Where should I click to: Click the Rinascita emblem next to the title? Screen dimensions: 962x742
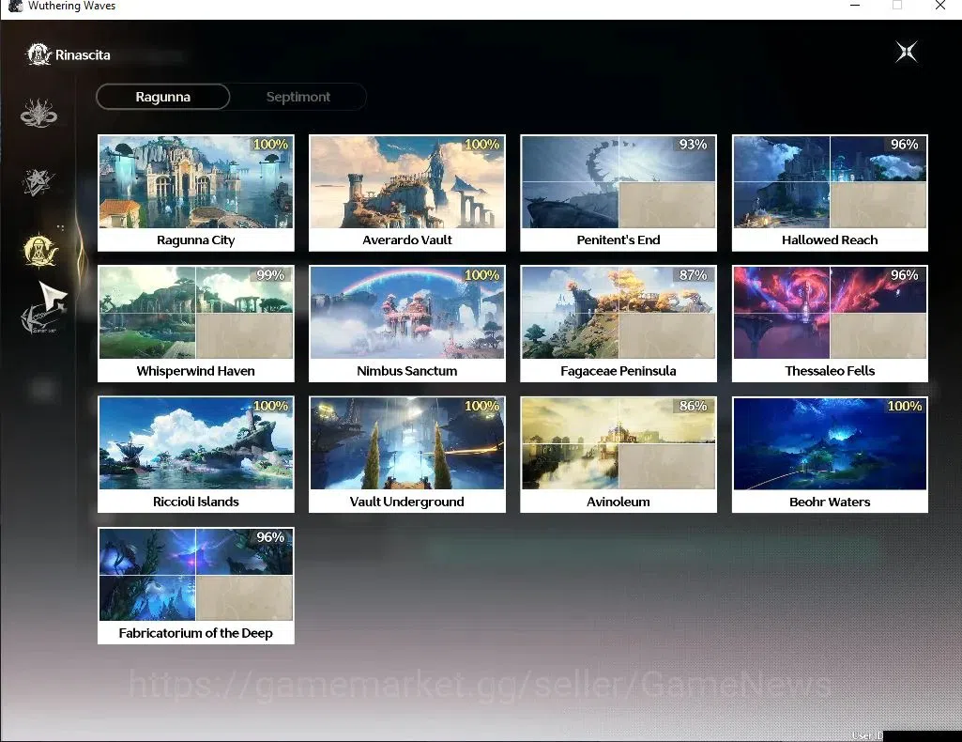pyautogui.click(x=38, y=54)
